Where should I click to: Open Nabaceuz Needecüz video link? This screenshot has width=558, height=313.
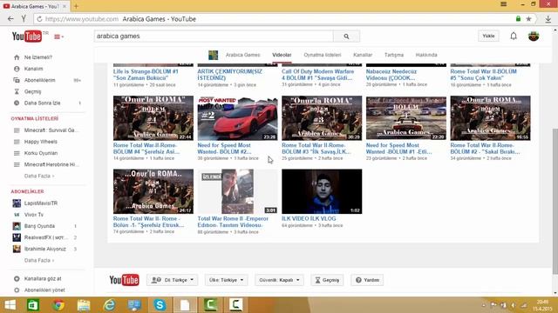[391, 75]
